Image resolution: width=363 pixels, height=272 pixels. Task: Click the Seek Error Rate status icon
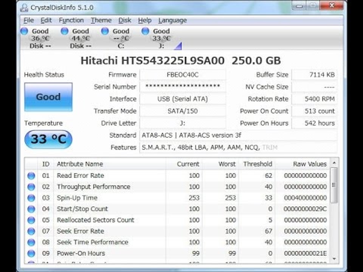click(x=31, y=231)
